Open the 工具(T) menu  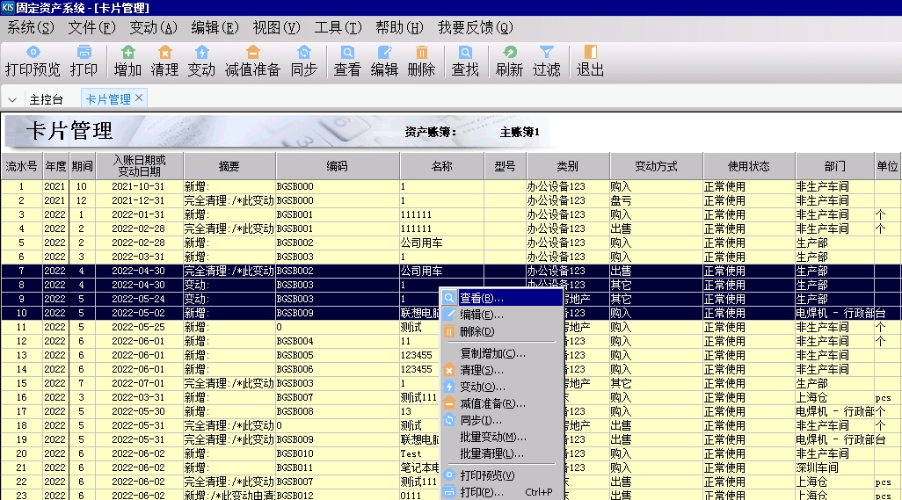(338, 27)
